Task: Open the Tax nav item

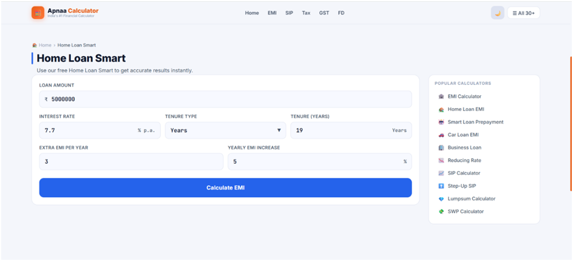Action: pos(306,13)
